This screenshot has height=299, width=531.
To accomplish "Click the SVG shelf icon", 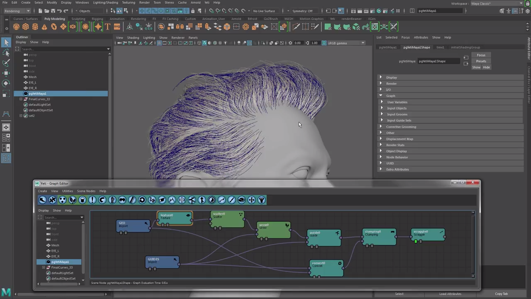I will point(117,27).
